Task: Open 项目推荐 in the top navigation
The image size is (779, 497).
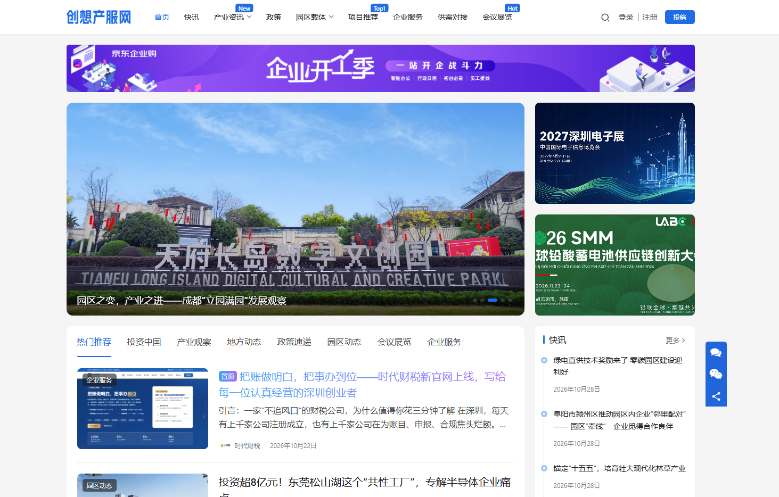Action: pos(363,17)
